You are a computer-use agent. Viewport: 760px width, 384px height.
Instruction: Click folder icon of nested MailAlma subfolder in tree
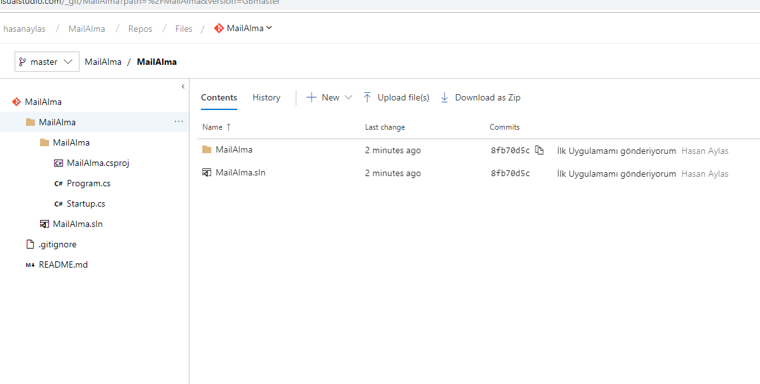pyautogui.click(x=45, y=142)
